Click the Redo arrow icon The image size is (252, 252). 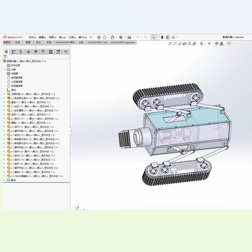click(x=146, y=37)
